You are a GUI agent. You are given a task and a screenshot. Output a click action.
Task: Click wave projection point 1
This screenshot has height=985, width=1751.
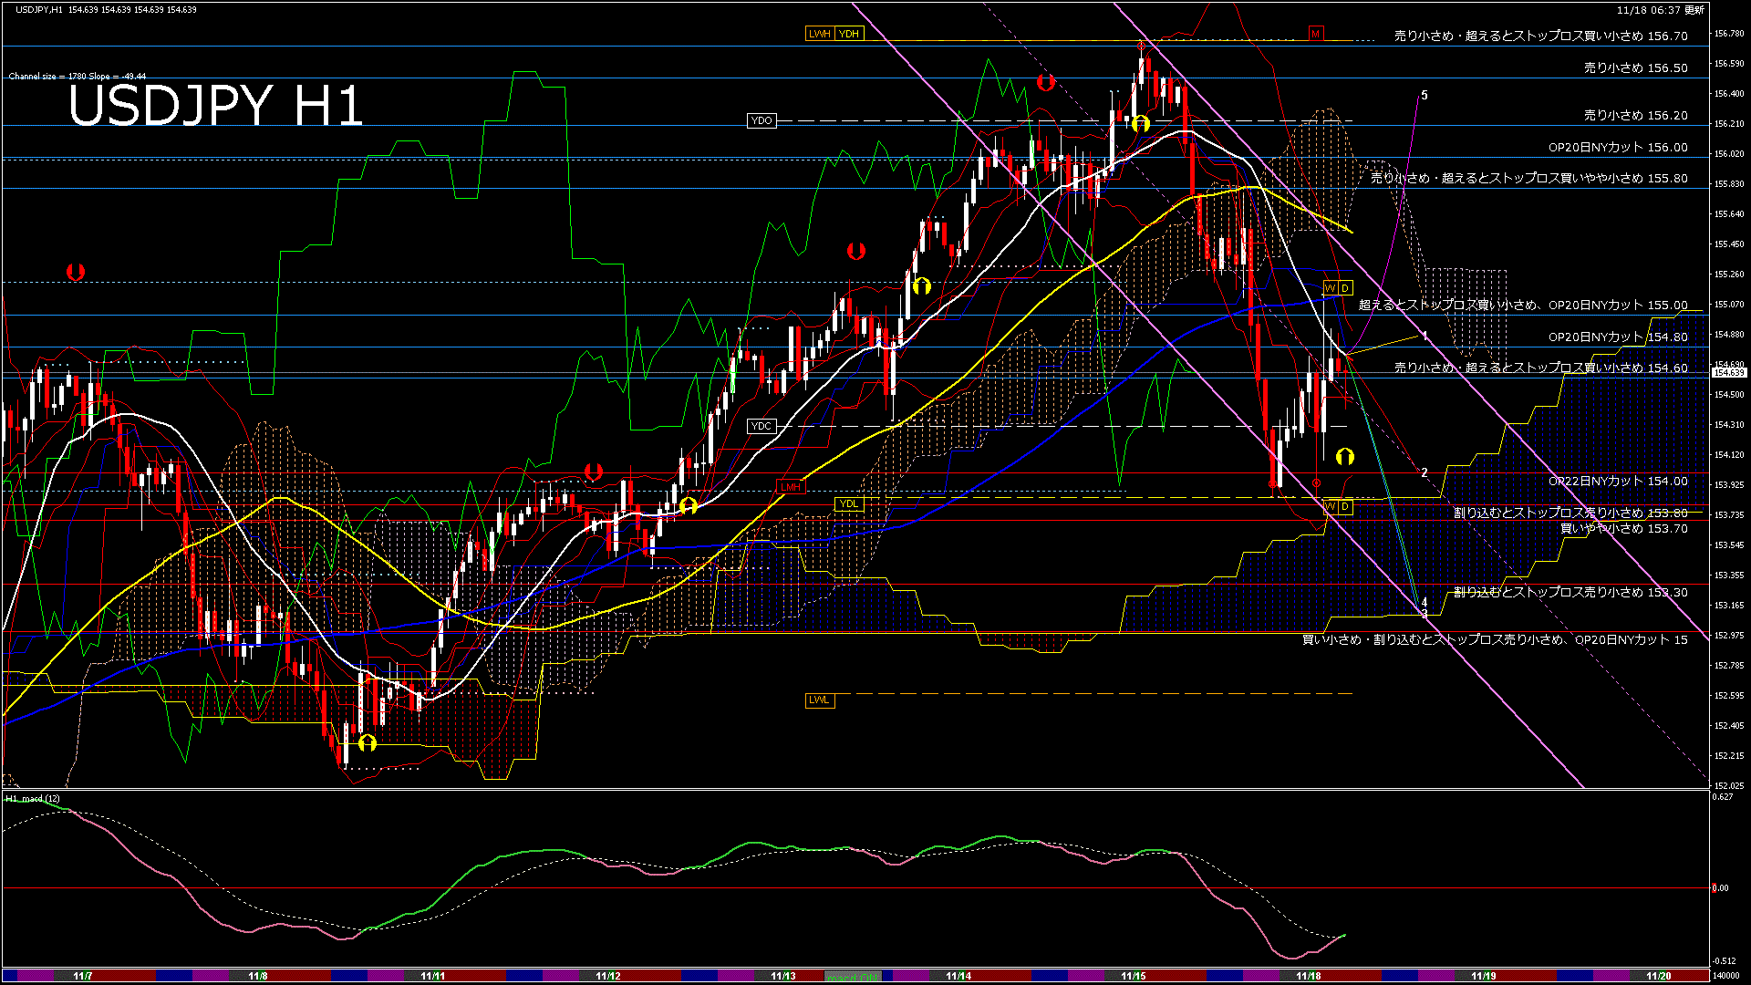click(x=1425, y=337)
